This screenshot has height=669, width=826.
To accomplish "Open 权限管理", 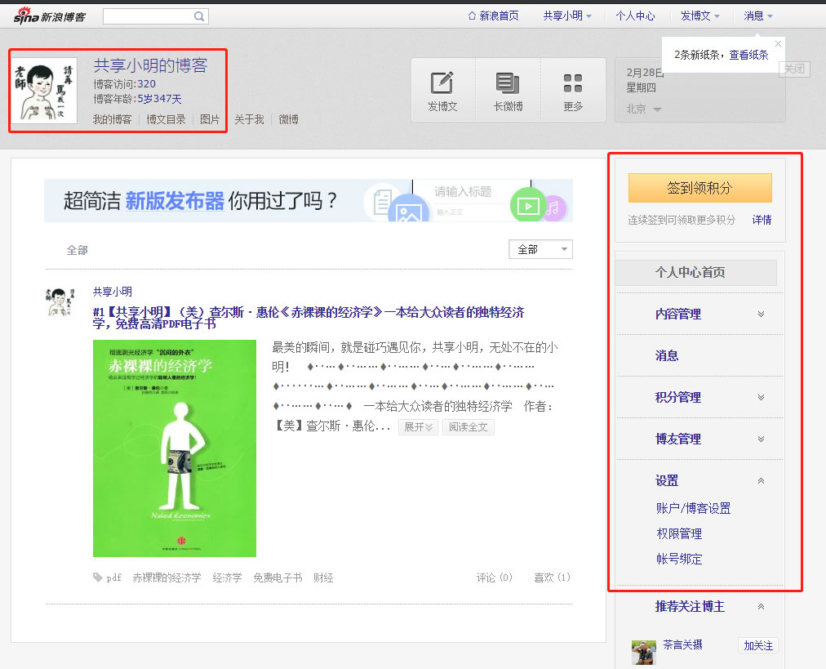I will [x=679, y=533].
